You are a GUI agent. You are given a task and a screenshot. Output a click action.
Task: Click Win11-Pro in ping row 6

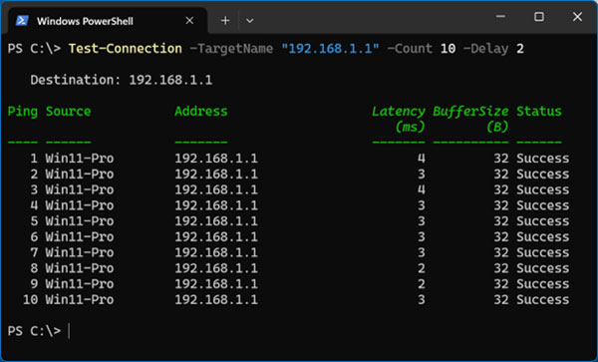click(x=80, y=237)
